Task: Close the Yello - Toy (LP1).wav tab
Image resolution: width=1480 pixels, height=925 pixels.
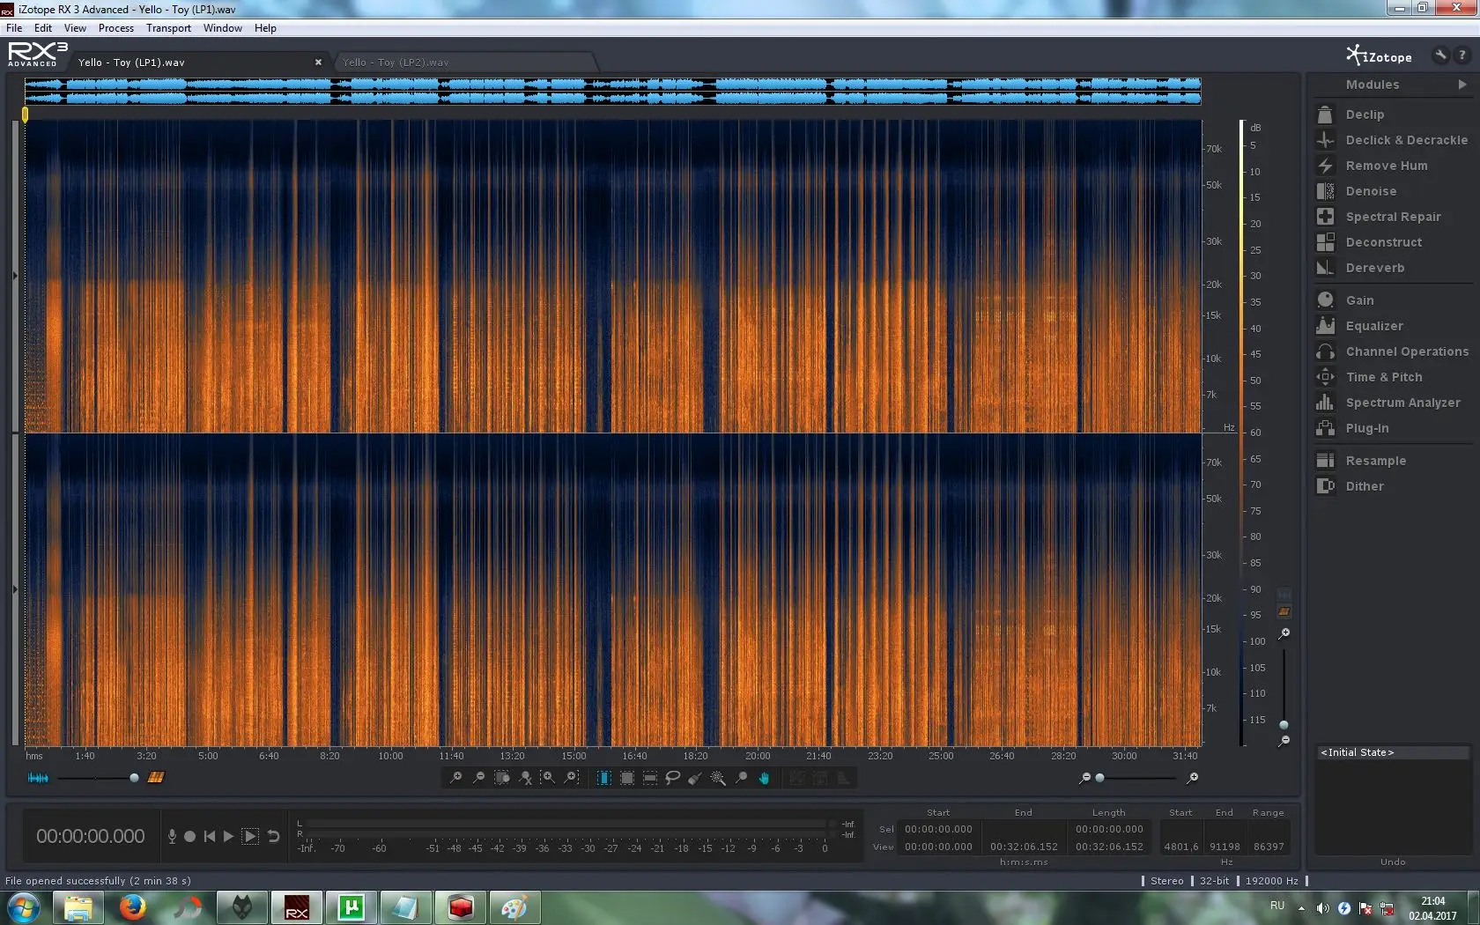Action: [x=318, y=63]
